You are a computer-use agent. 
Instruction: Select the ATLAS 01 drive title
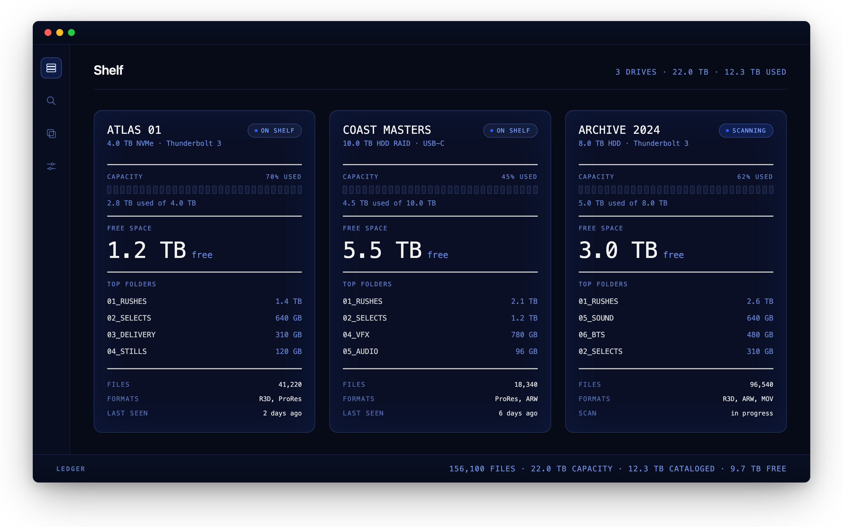point(134,130)
